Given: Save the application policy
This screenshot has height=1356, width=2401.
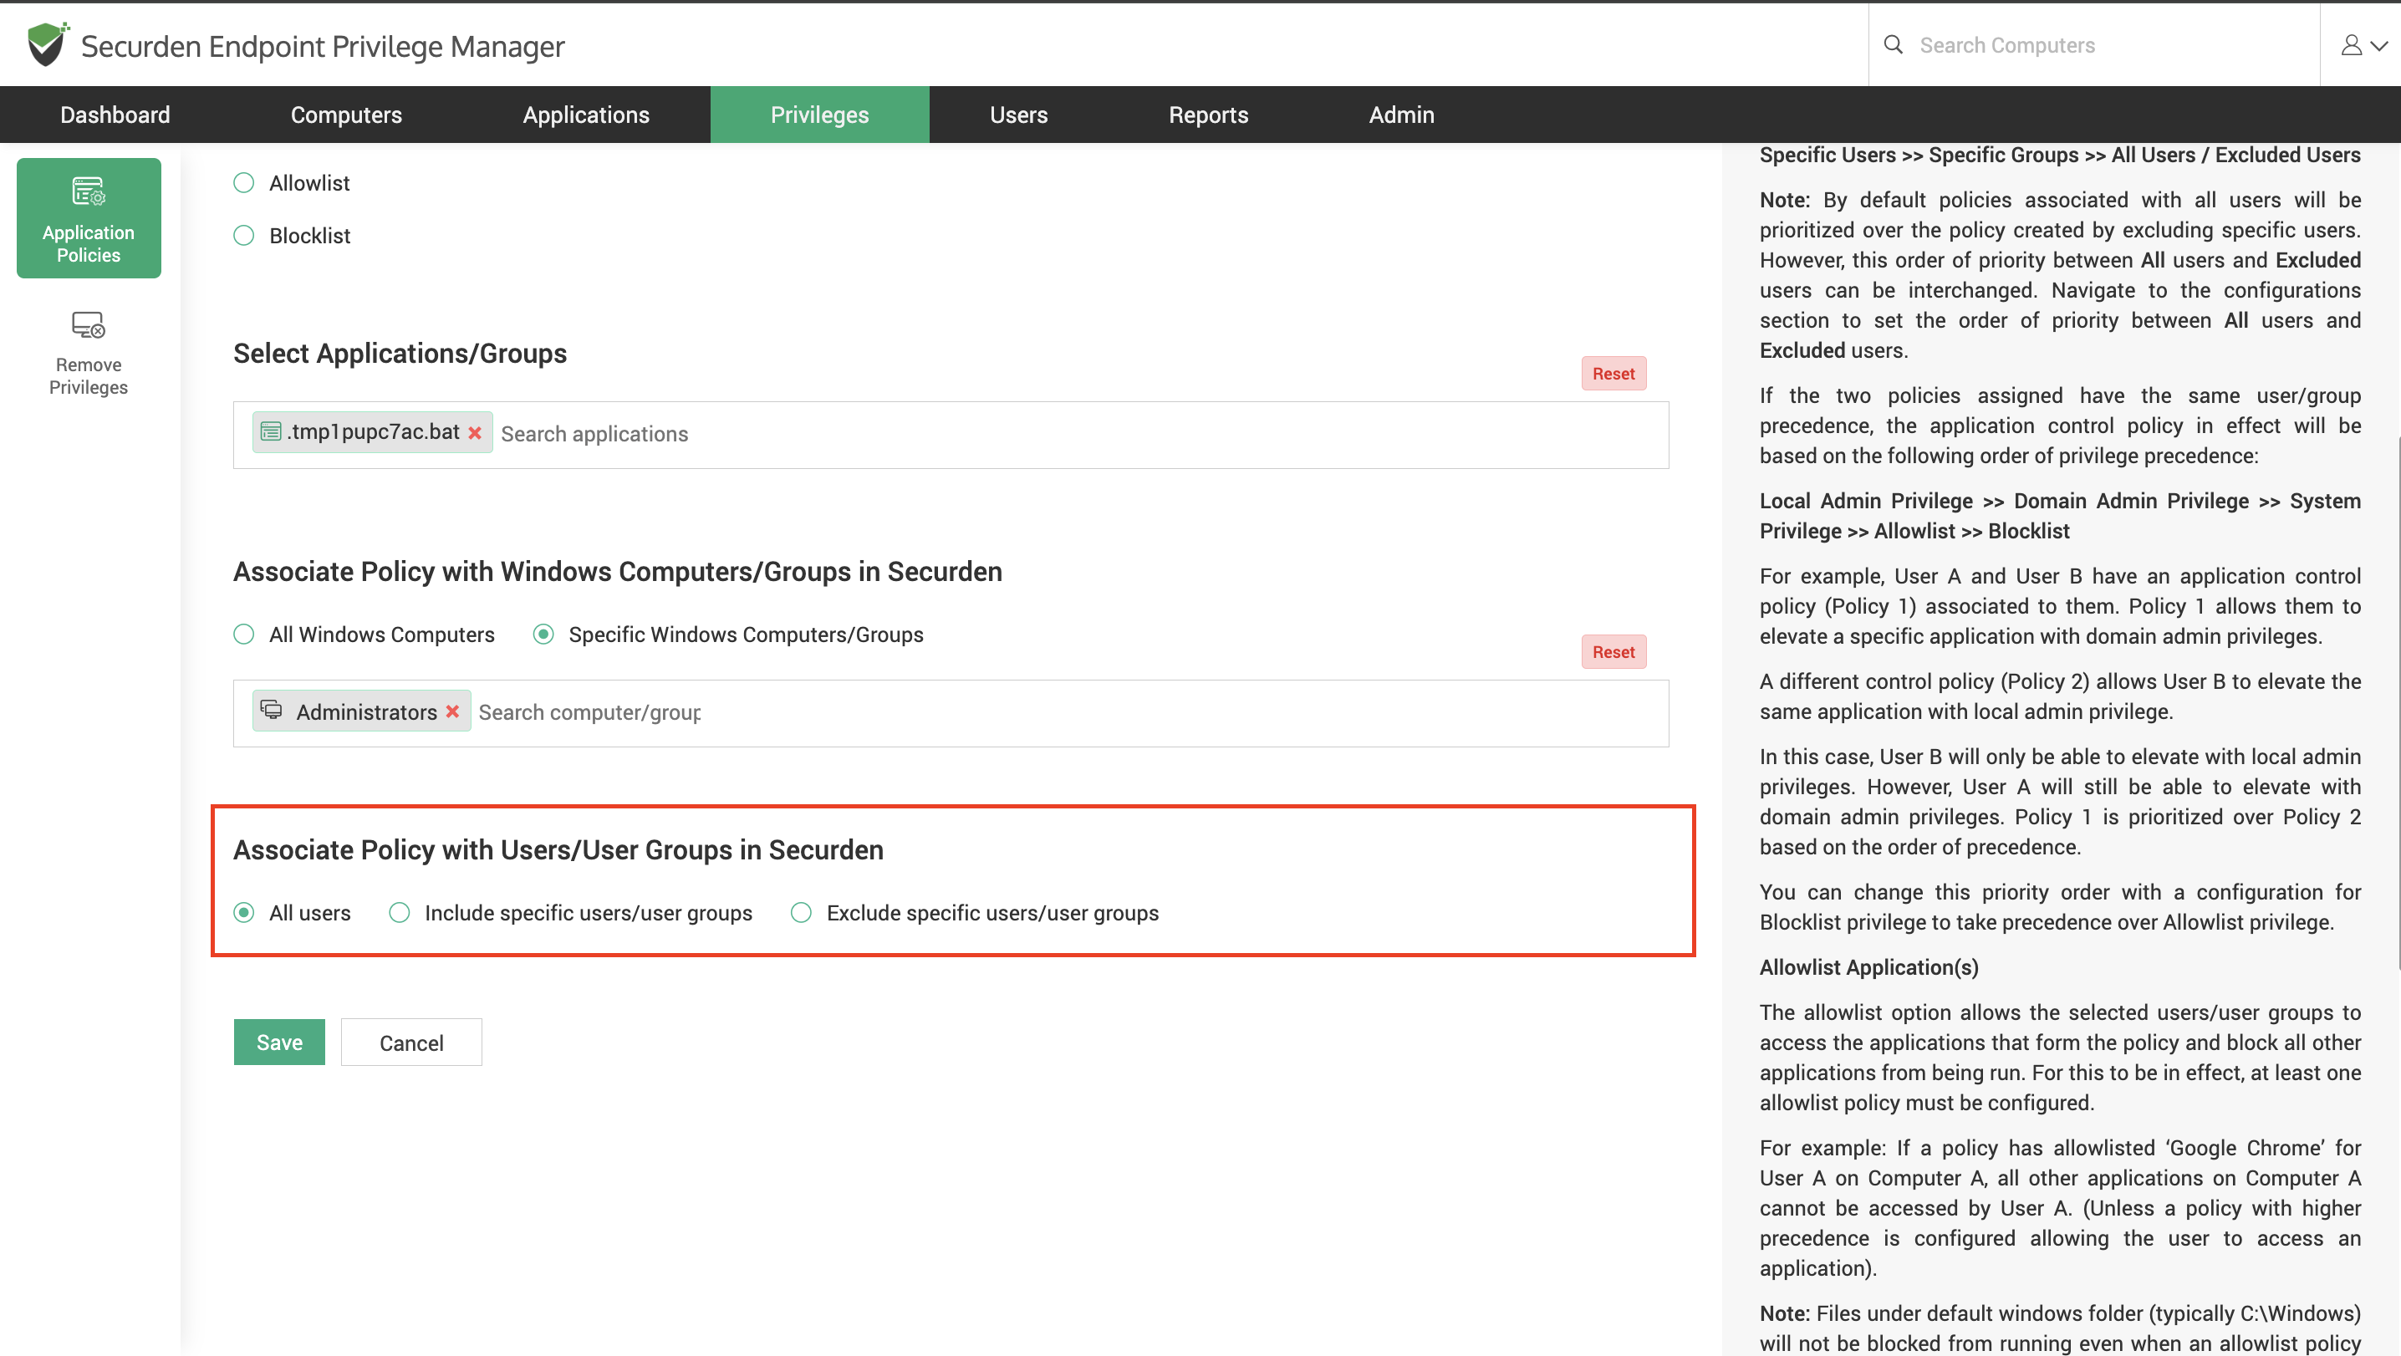Looking at the screenshot, I should click(x=278, y=1042).
